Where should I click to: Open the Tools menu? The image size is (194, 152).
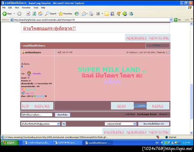(x=36, y=8)
